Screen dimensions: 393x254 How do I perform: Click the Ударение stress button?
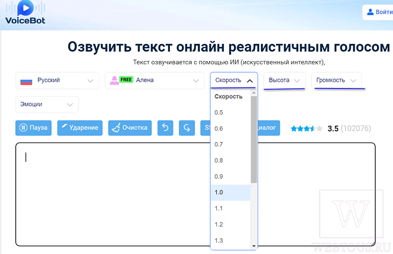(x=80, y=128)
